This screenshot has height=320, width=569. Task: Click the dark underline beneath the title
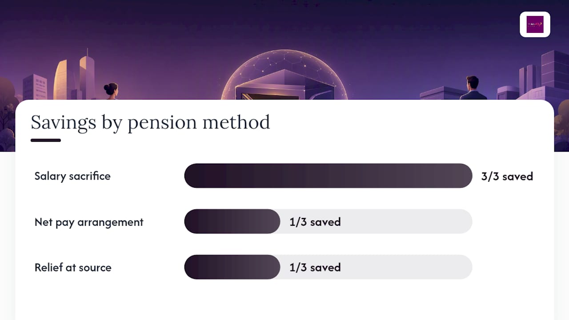click(x=46, y=140)
